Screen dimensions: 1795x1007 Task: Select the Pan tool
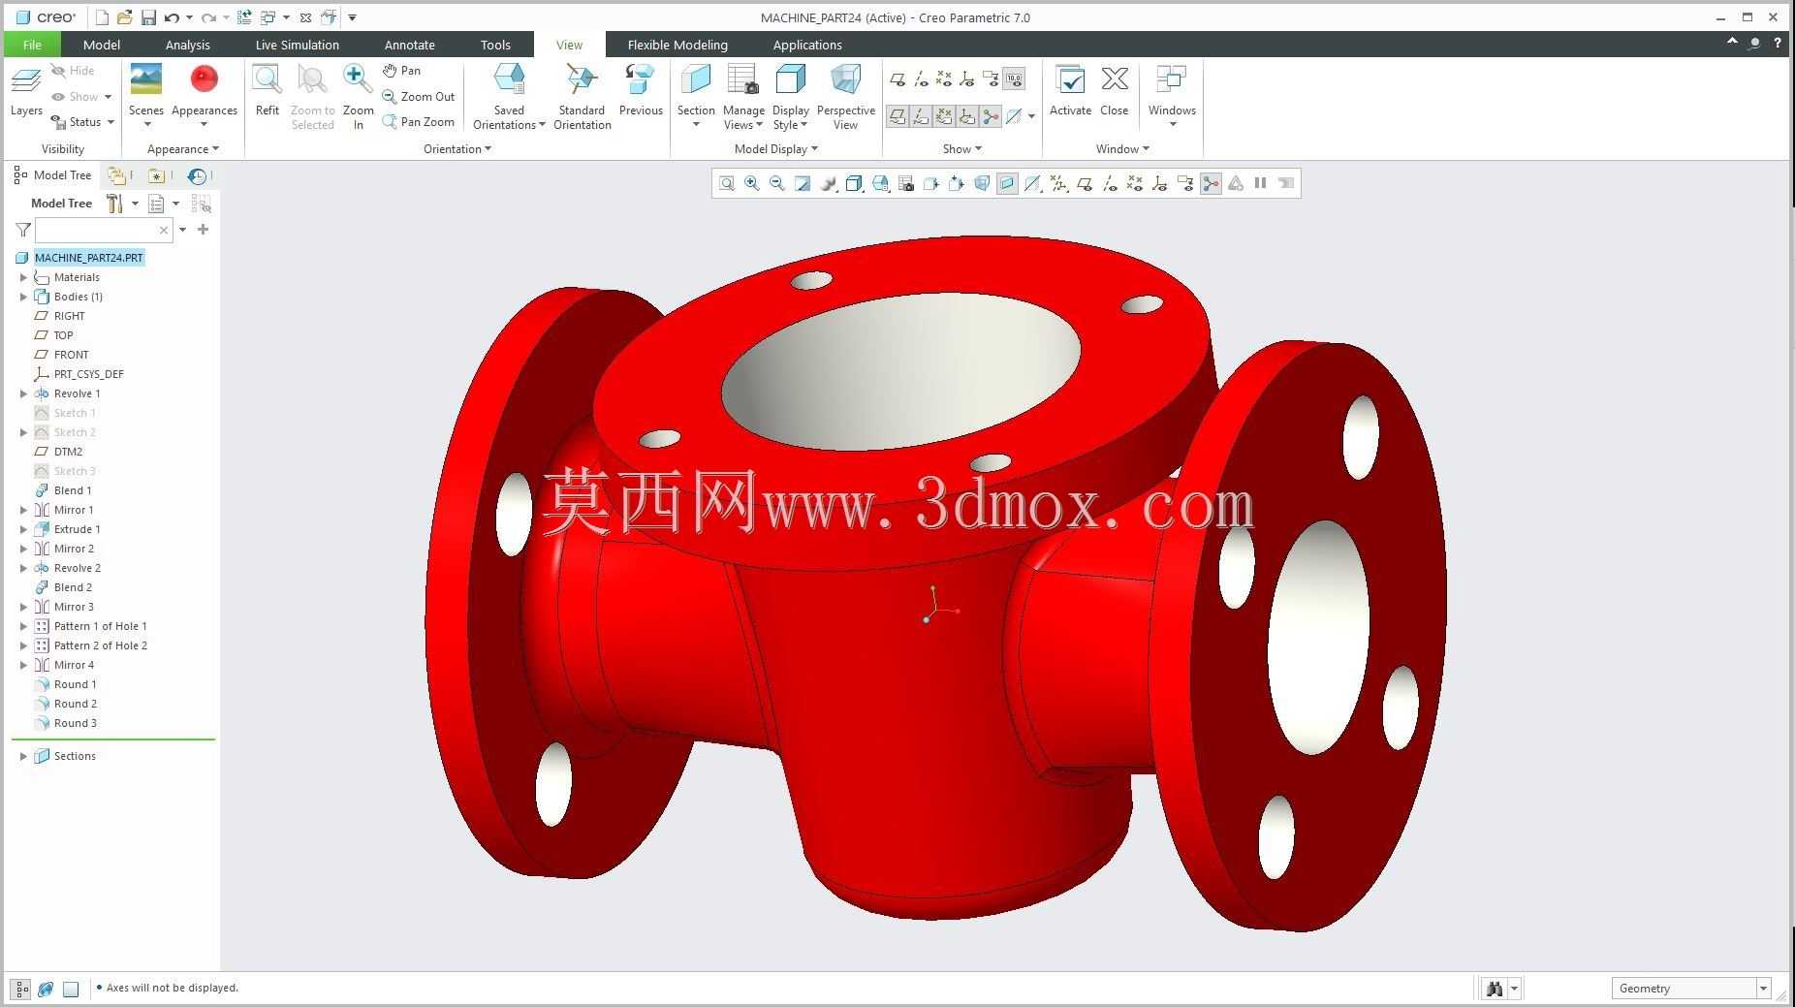click(401, 71)
